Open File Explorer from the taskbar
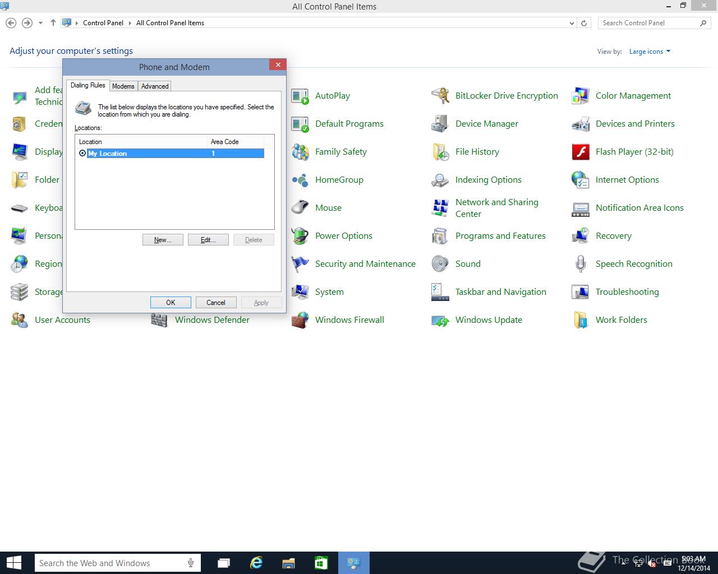718x574 pixels. pos(289,563)
